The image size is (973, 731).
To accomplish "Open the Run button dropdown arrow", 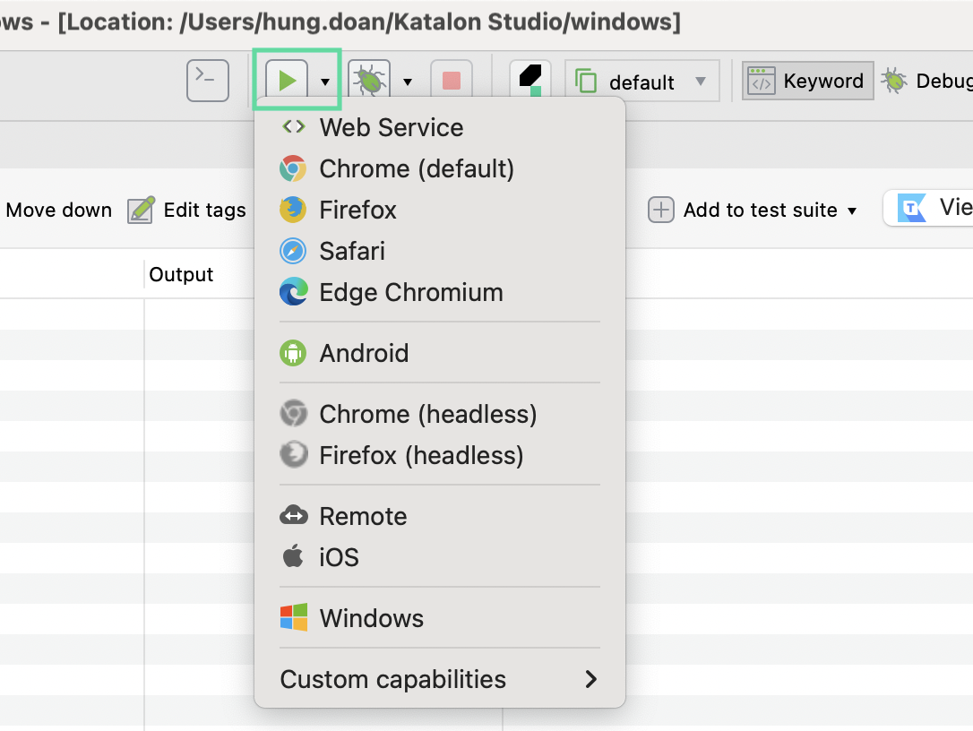I will (x=325, y=82).
